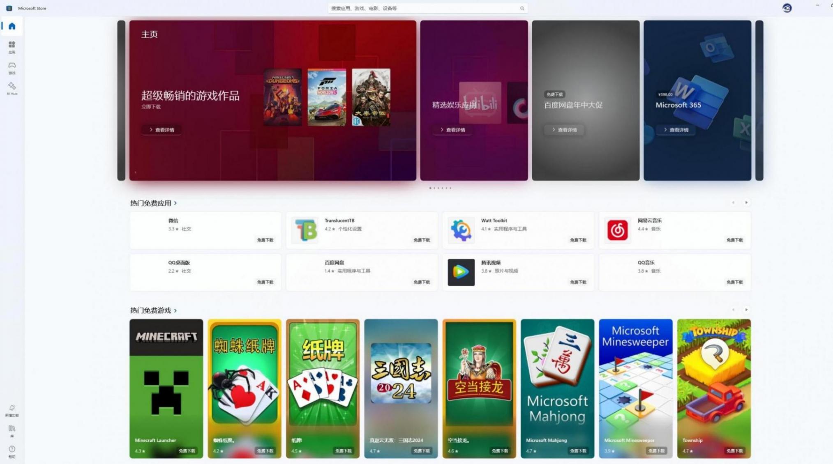Viewport: 833px width, 464px height.
Task: Show next carousel slide via right edge panel
Action: coord(759,101)
